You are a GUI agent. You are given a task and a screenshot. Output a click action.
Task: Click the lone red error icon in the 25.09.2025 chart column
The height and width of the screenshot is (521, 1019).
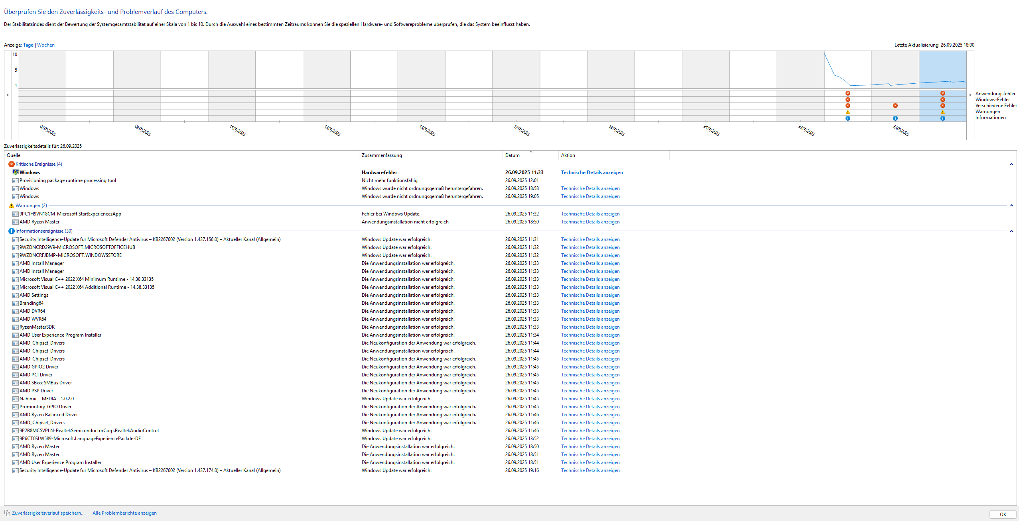coord(895,106)
